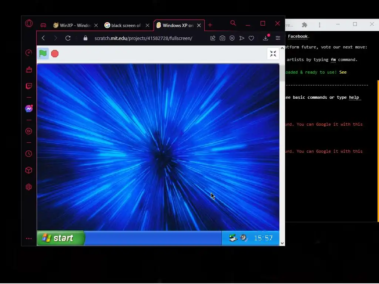Close the WinXP tab

tap(96, 26)
